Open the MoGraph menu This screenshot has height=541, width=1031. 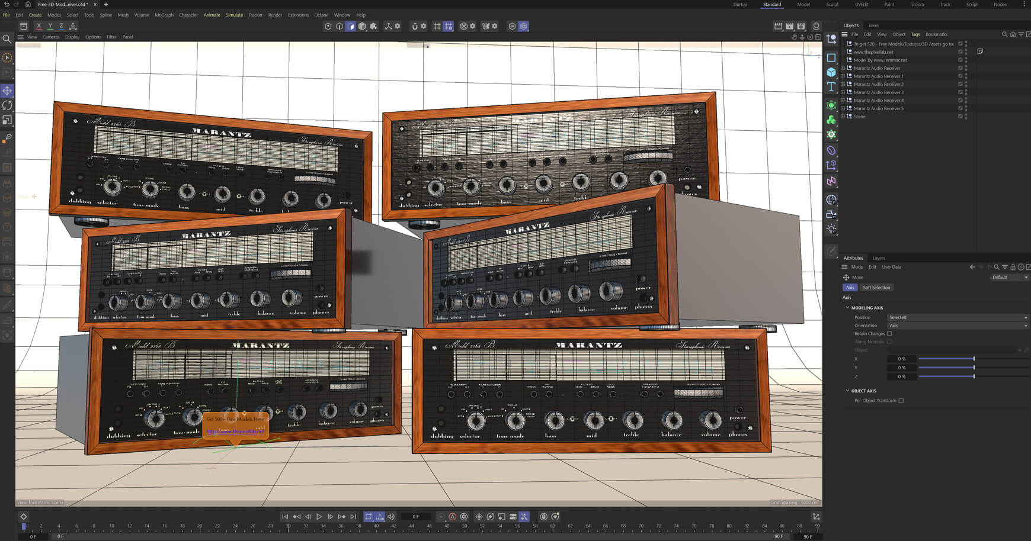point(164,15)
